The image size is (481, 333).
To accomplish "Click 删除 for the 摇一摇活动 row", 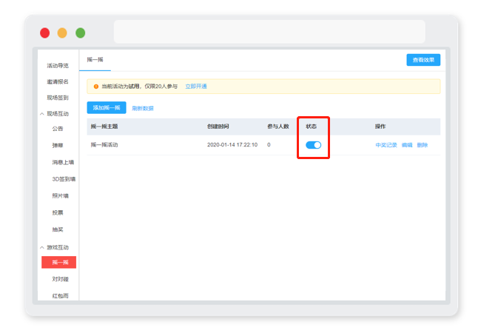I will click(423, 145).
